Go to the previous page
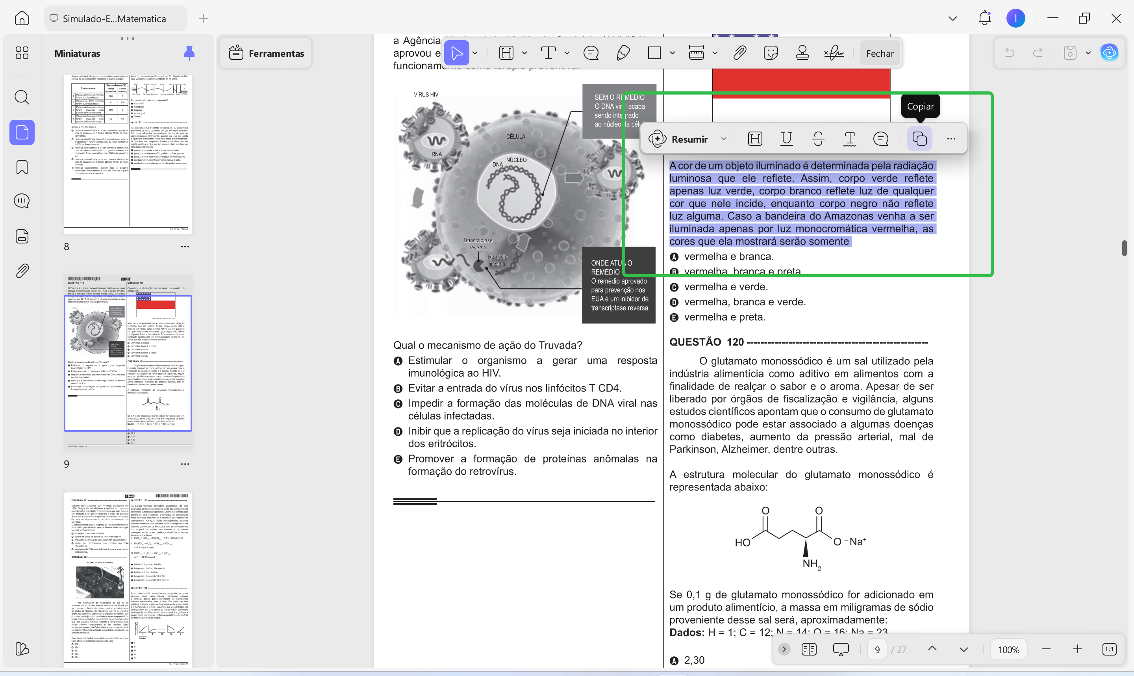This screenshot has height=676, width=1134. click(x=932, y=649)
